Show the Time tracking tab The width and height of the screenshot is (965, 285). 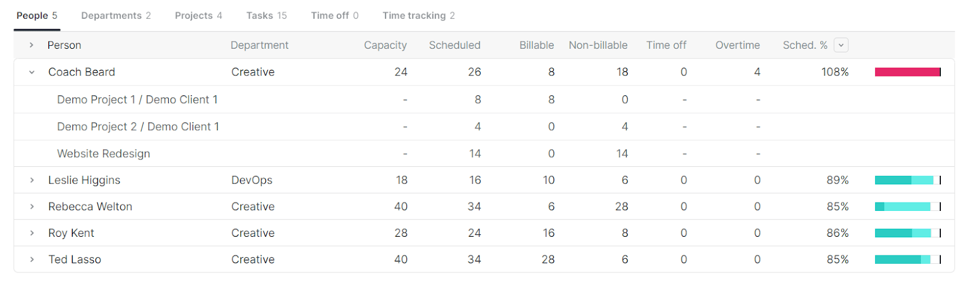point(419,16)
